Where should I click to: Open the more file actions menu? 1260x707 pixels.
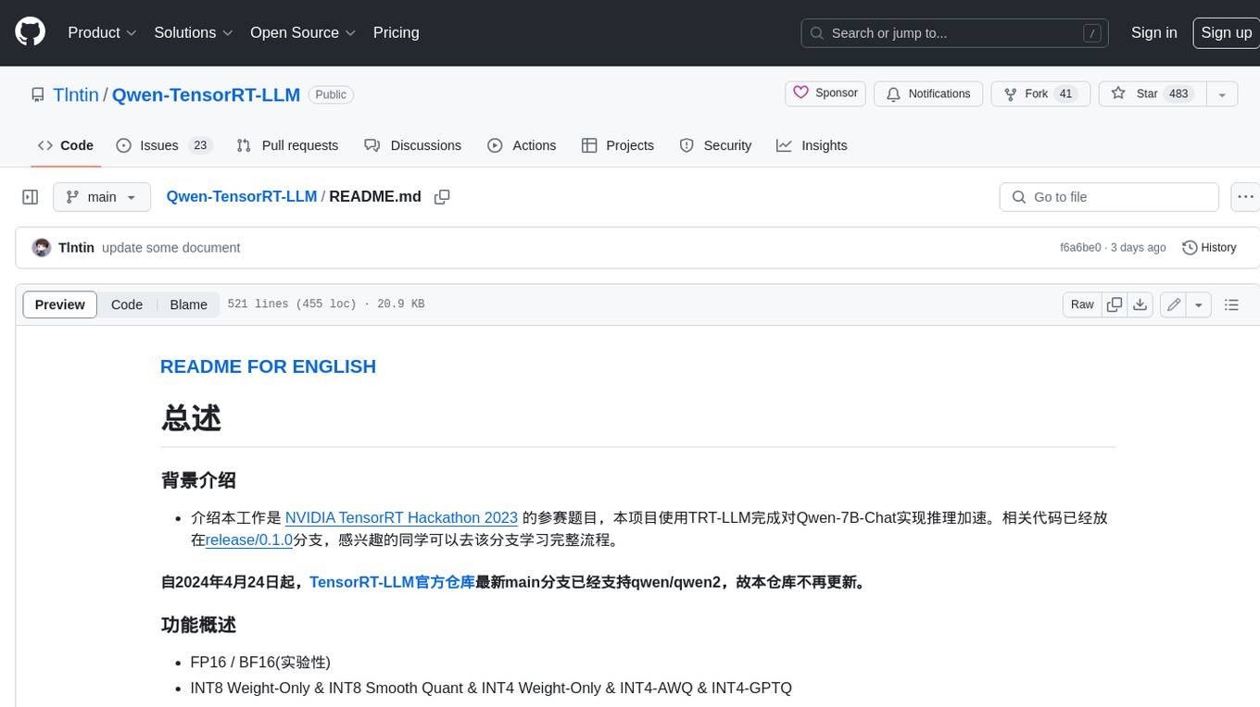point(1245,197)
